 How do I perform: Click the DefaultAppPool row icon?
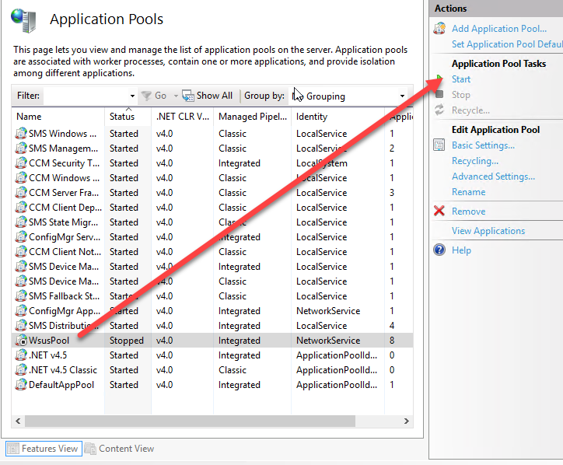[x=21, y=385]
